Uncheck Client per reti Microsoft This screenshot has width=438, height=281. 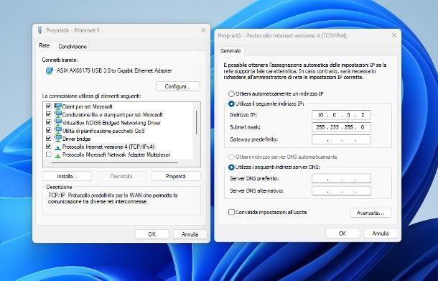[x=49, y=106]
